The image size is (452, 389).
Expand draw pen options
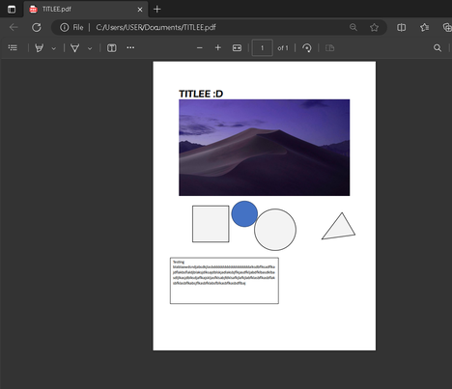tap(90, 48)
